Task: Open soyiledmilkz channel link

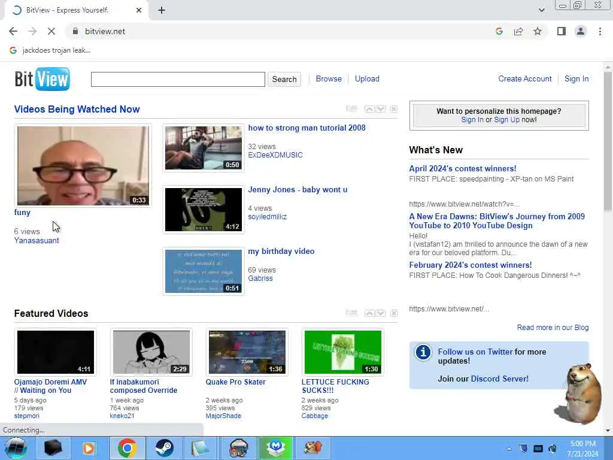Action: coord(267,217)
